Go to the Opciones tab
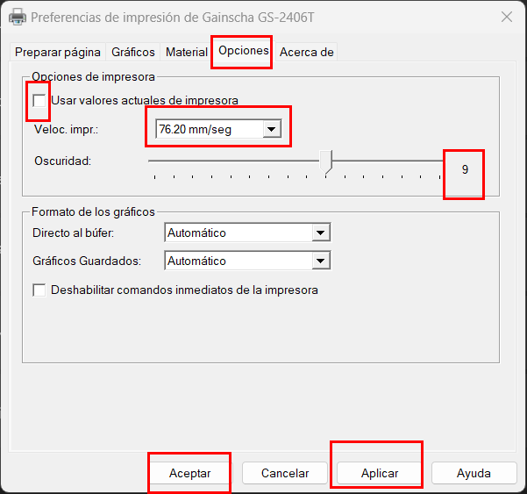Viewport: 527px width, 494px height. click(243, 51)
